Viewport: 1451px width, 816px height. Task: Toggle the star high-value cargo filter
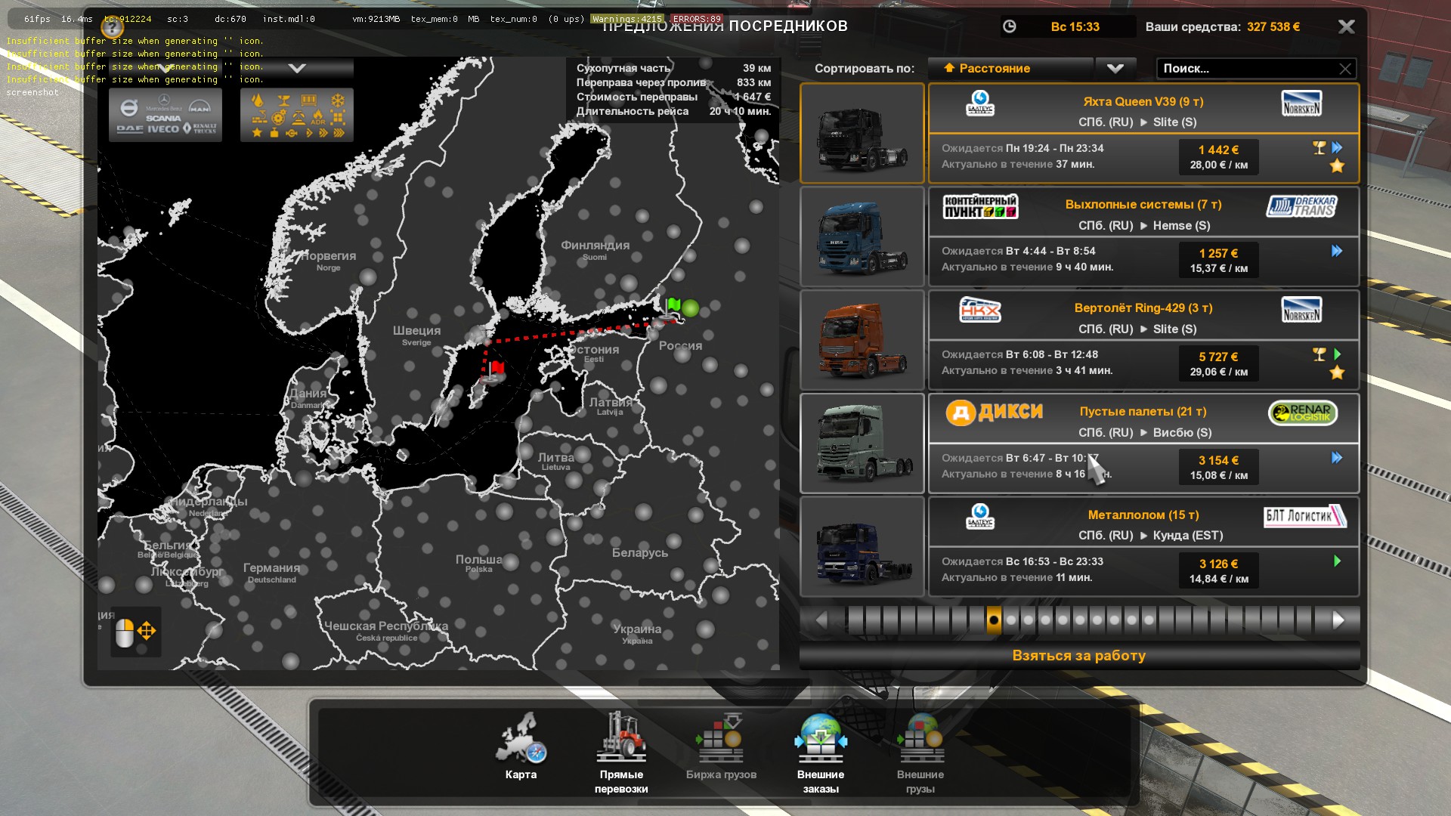pyautogui.click(x=257, y=132)
